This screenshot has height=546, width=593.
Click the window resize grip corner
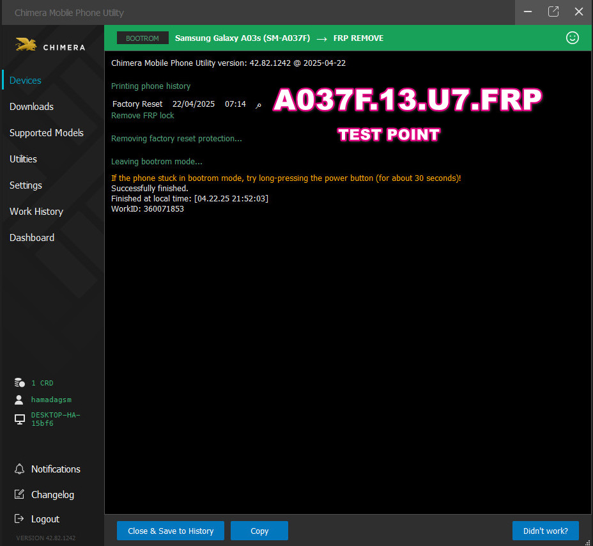[x=588, y=542]
